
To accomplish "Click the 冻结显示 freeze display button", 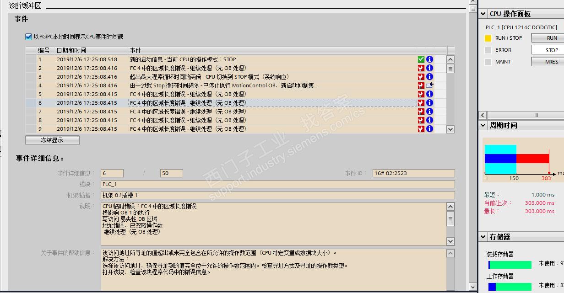I will tap(52, 140).
